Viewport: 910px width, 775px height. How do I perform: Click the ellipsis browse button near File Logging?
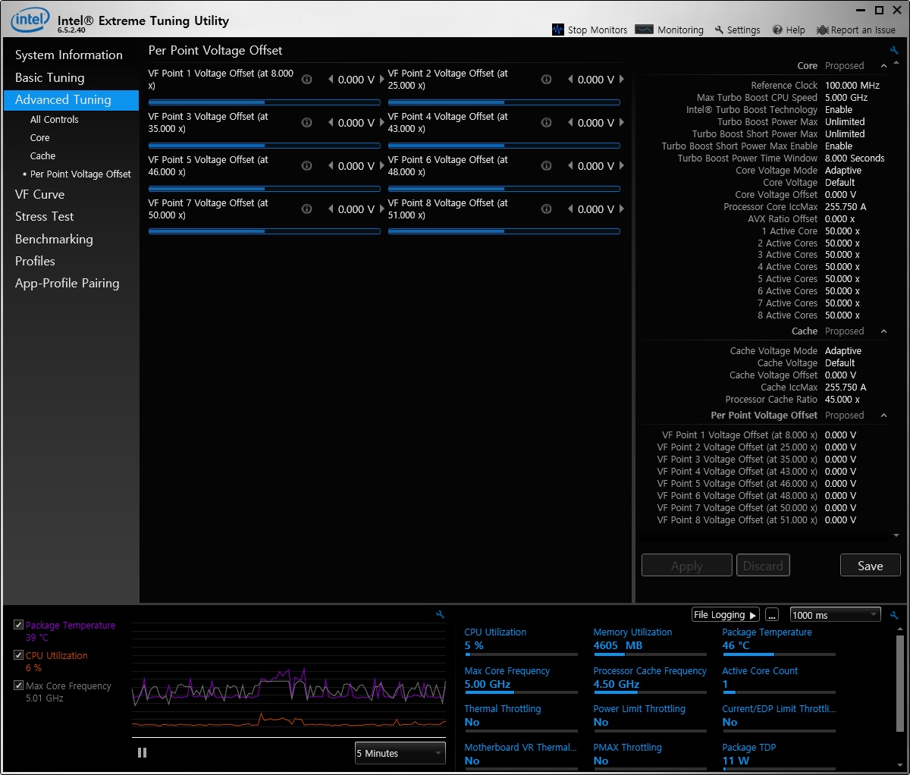click(771, 615)
